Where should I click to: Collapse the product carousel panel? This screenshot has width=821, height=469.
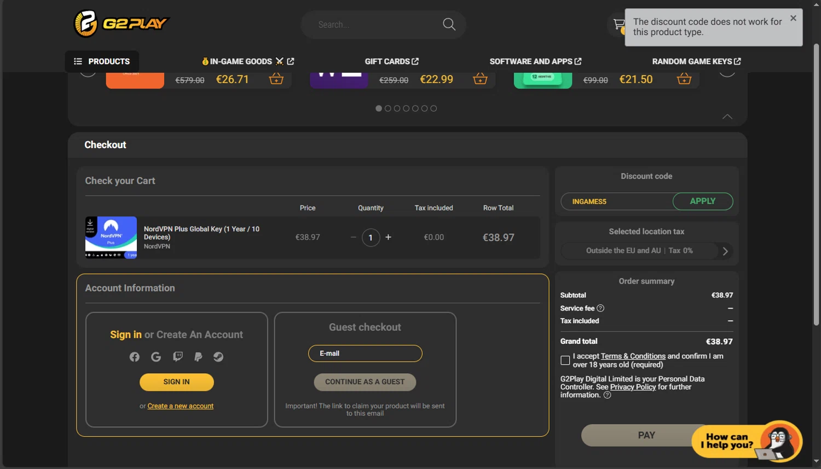point(727,116)
